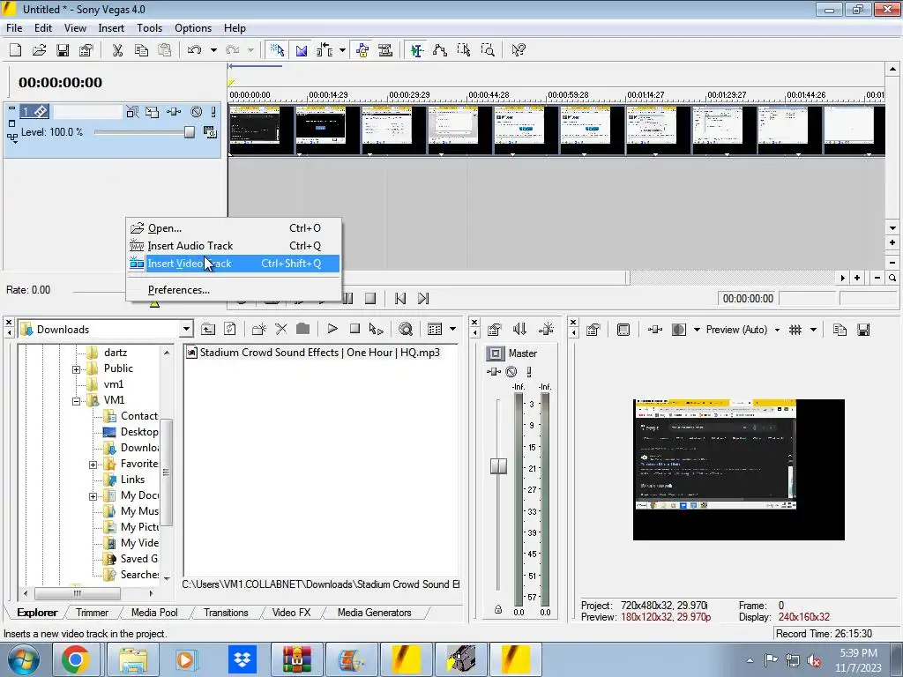
Task: Open the File menu
Action: (14, 28)
